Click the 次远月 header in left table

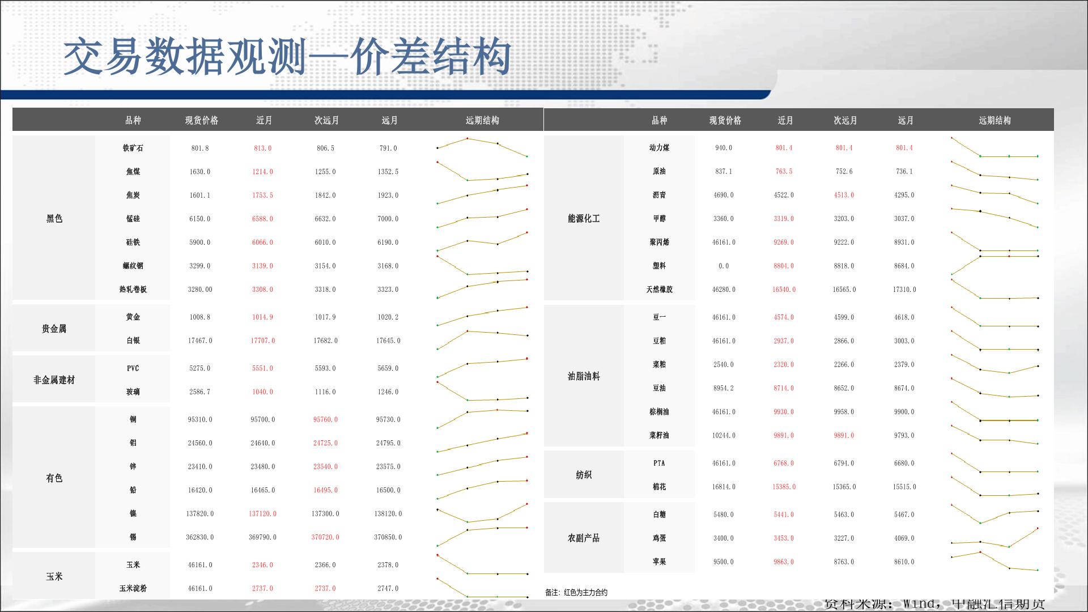(x=326, y=120)
